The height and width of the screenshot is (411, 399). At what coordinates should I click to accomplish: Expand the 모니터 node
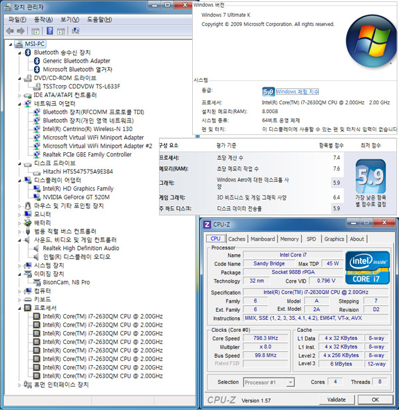tap(19, 215)
